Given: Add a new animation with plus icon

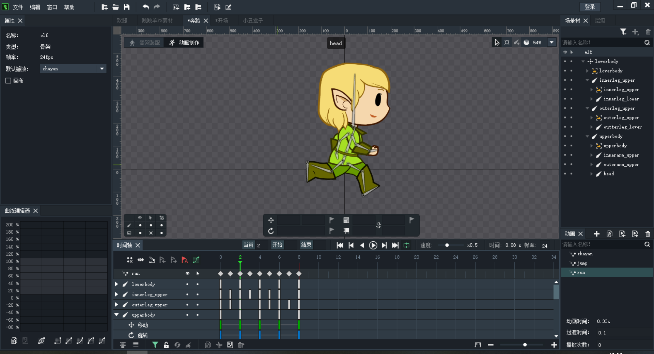Looking at the screenshot, I should coord(596,234).
